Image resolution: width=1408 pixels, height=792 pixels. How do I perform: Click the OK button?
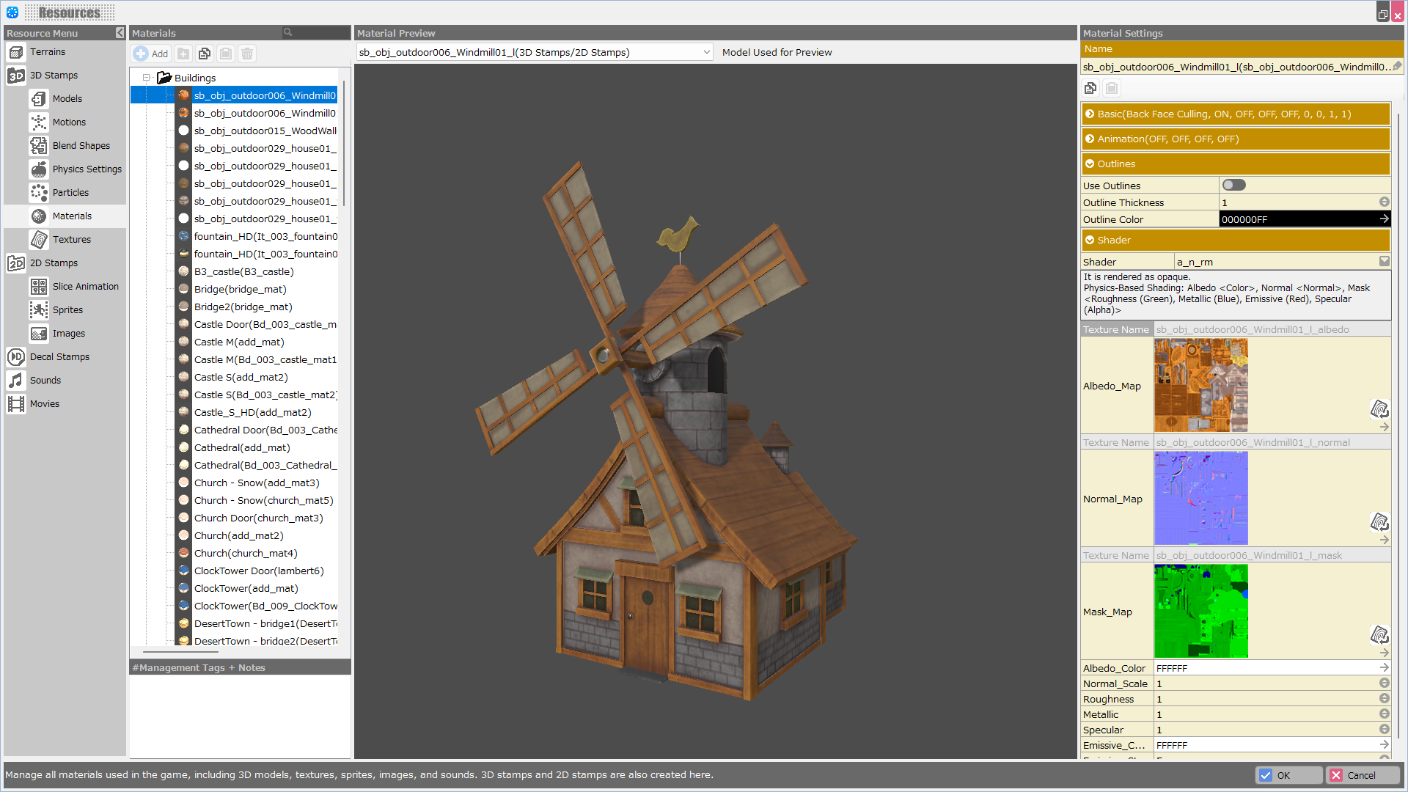[x=1288, y=775]
